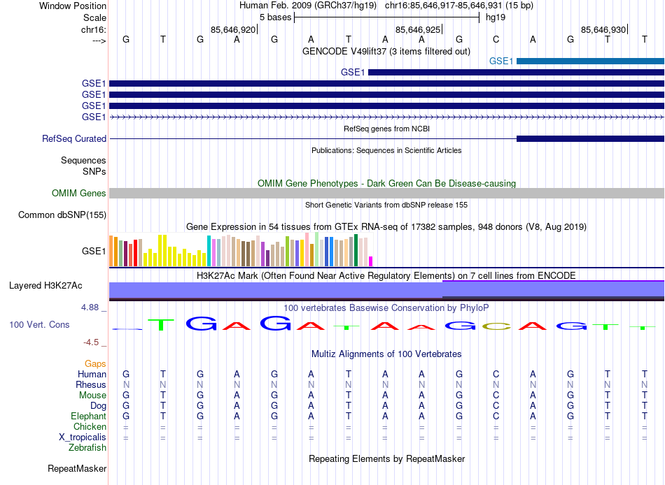The width and height of the screenshot is (665, 485).
Task: Click the Zebrafish alignment row label
Action: [87, 448]
